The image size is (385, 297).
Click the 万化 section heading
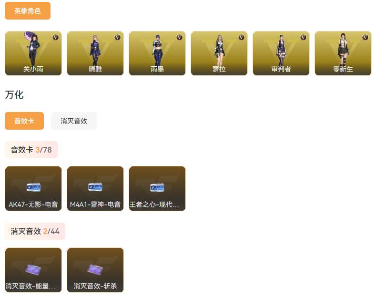(x=14, y=94)
